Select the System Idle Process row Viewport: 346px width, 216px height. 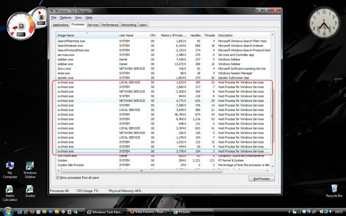(x=163, y=165)
